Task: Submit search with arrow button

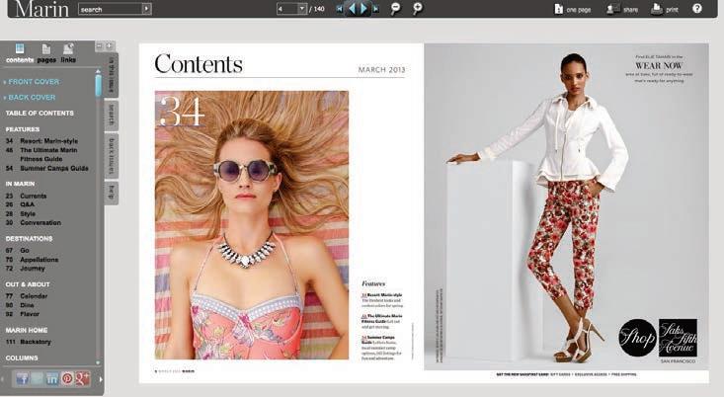Action: 146,9
